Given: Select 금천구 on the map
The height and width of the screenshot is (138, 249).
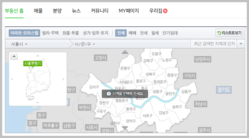Looking at the screenshot, I should click(x=115, y=123).
